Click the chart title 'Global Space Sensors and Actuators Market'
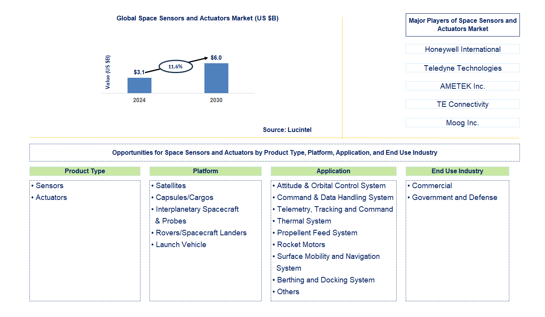This screenshot has height=317, width=545. point(197,18)
